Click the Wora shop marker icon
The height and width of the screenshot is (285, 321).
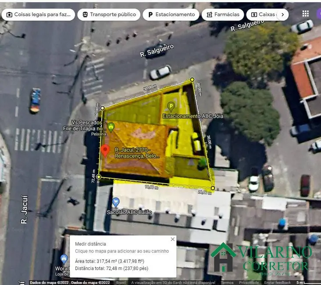64,259
